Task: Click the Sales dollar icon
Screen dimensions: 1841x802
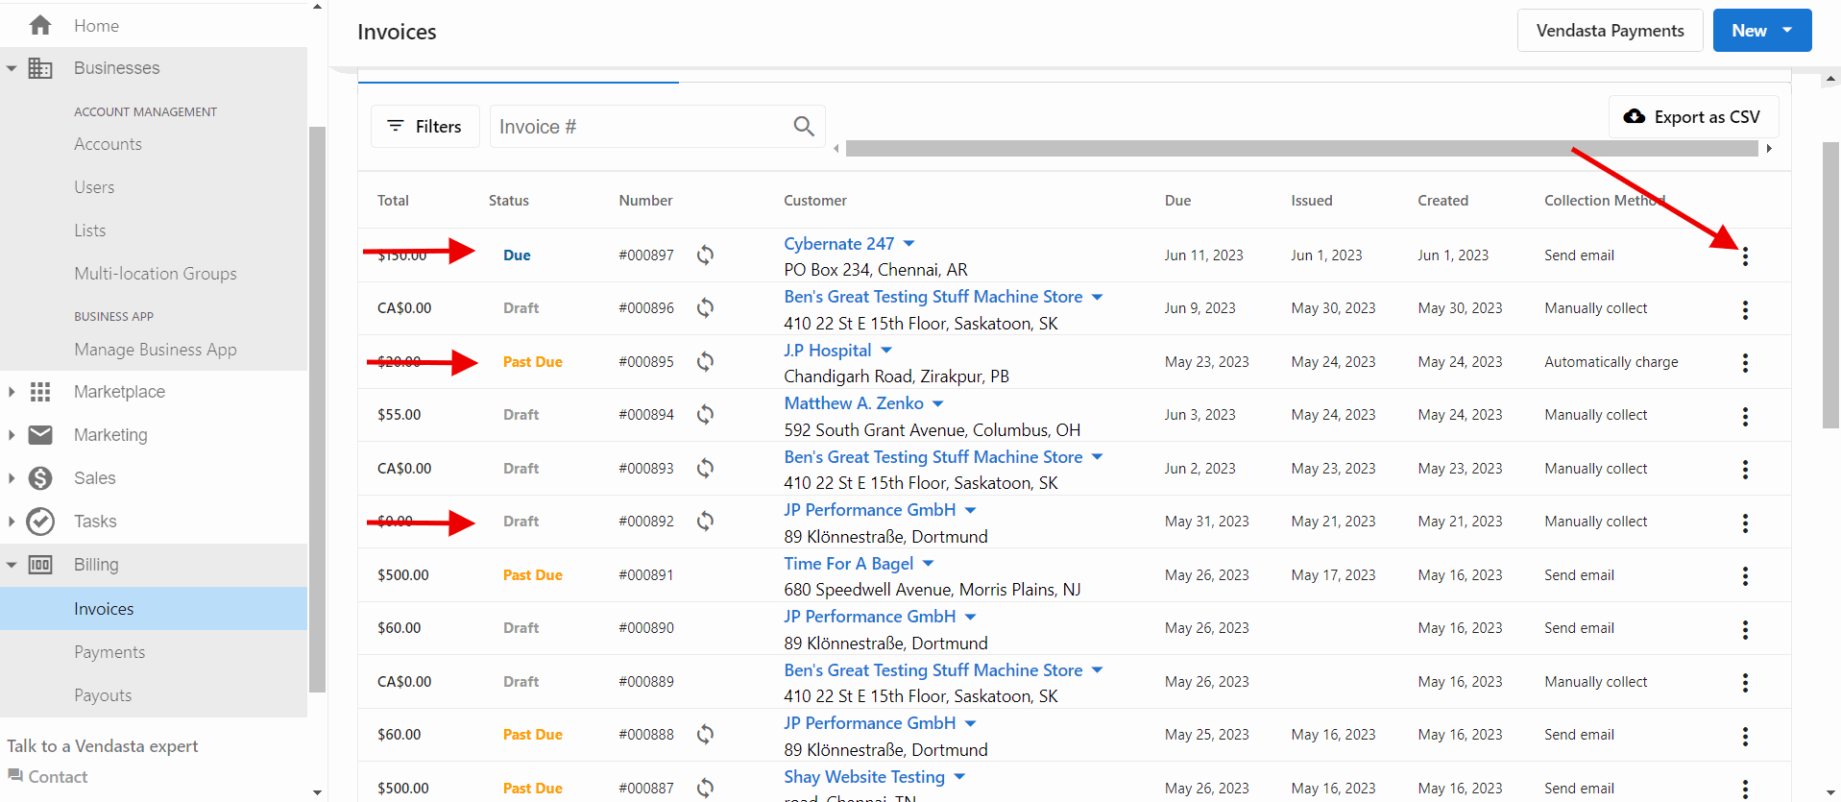Action: pyautogui.click(x=40, y=478)
